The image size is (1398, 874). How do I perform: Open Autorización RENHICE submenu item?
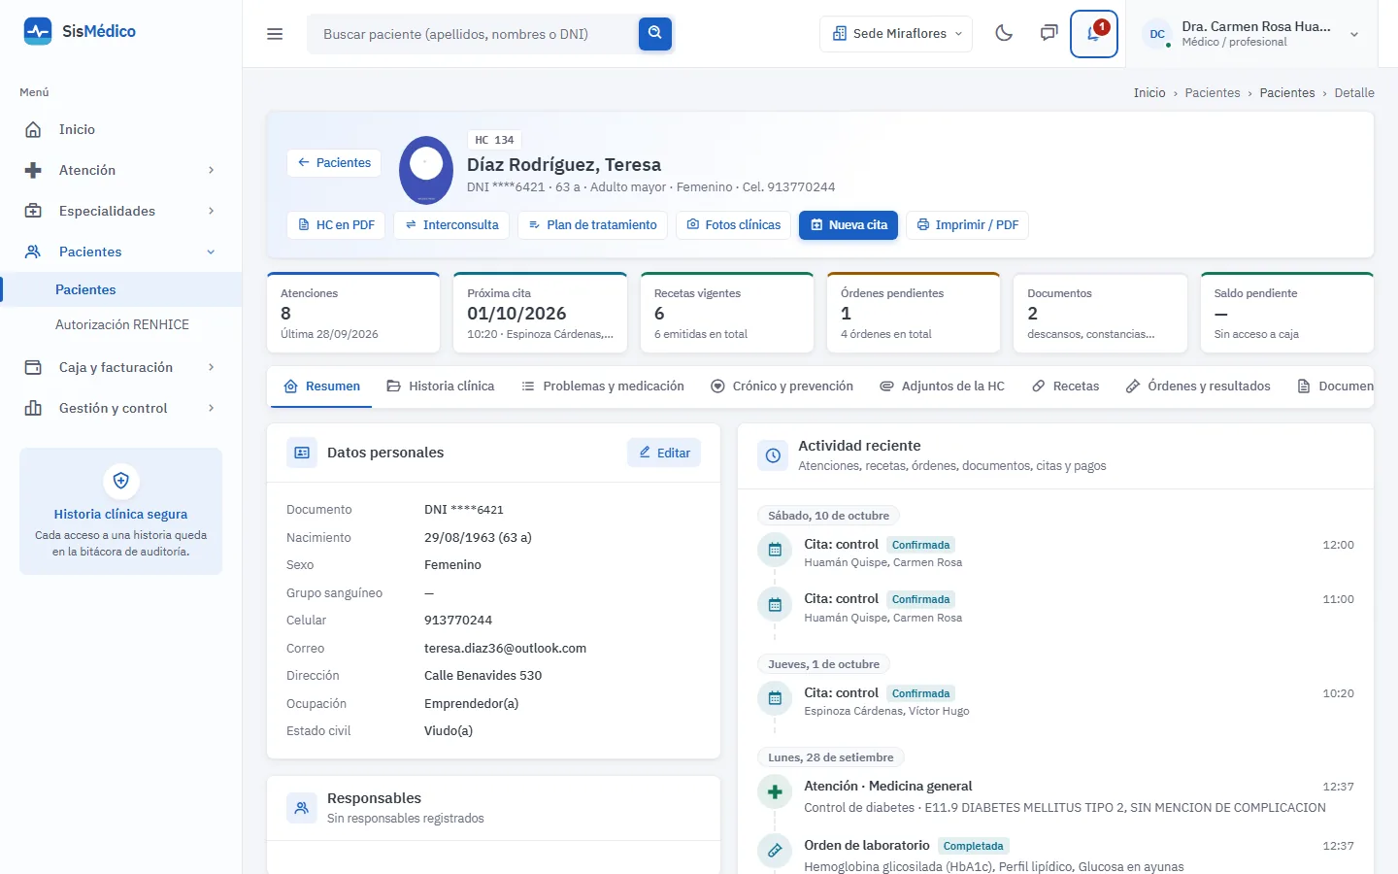pyautogui.click(x=122, y=324)
